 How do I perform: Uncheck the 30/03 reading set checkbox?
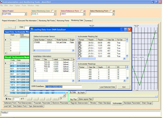coord(80,43)
